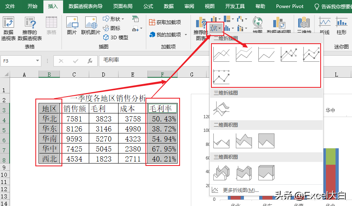352x206 pixels.
Task: Switch to the View (视图) tab
Action: (x=209, y=6)
